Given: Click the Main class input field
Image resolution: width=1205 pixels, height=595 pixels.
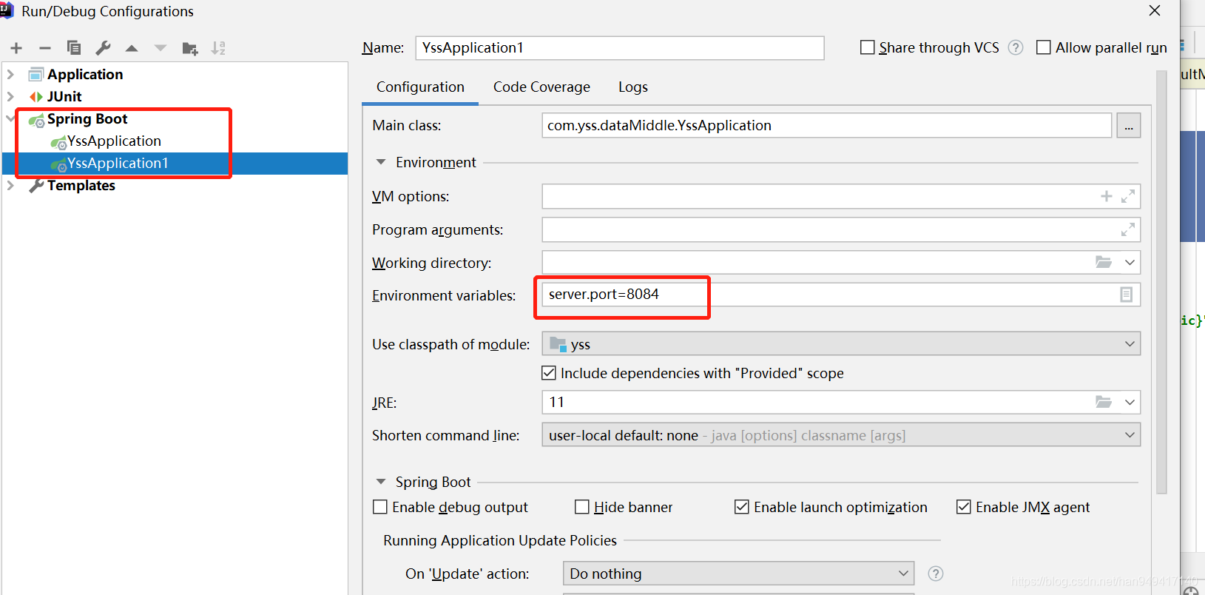Looking at the screenshot, I should click(826, 126).
